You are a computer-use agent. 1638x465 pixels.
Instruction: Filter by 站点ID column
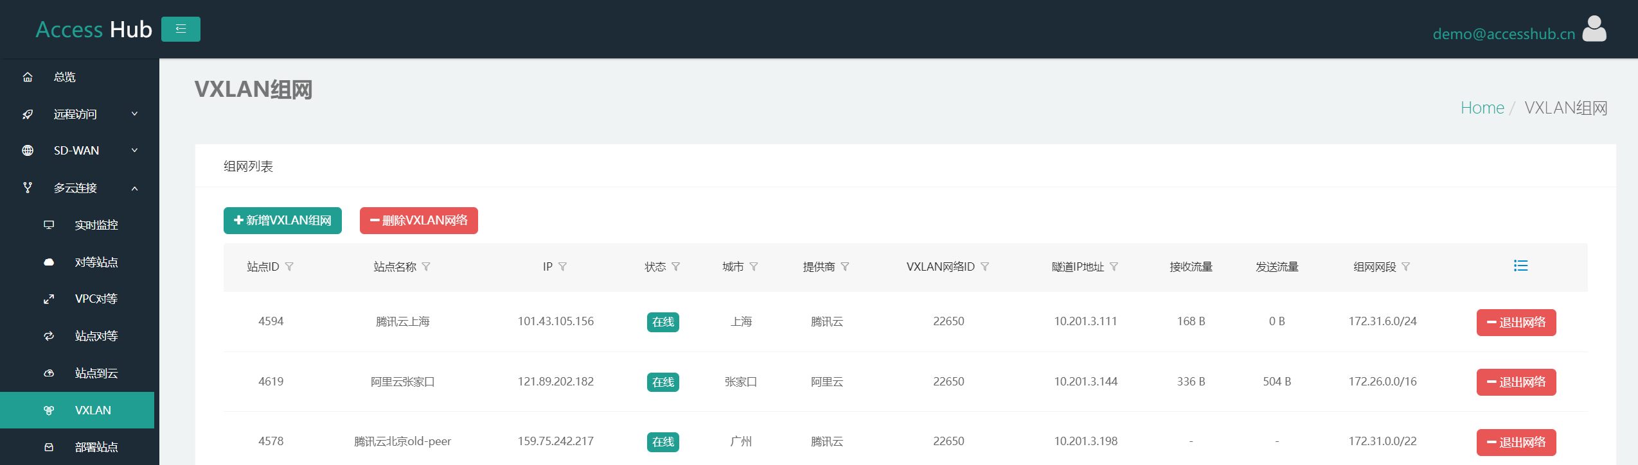tap(289, 267)
